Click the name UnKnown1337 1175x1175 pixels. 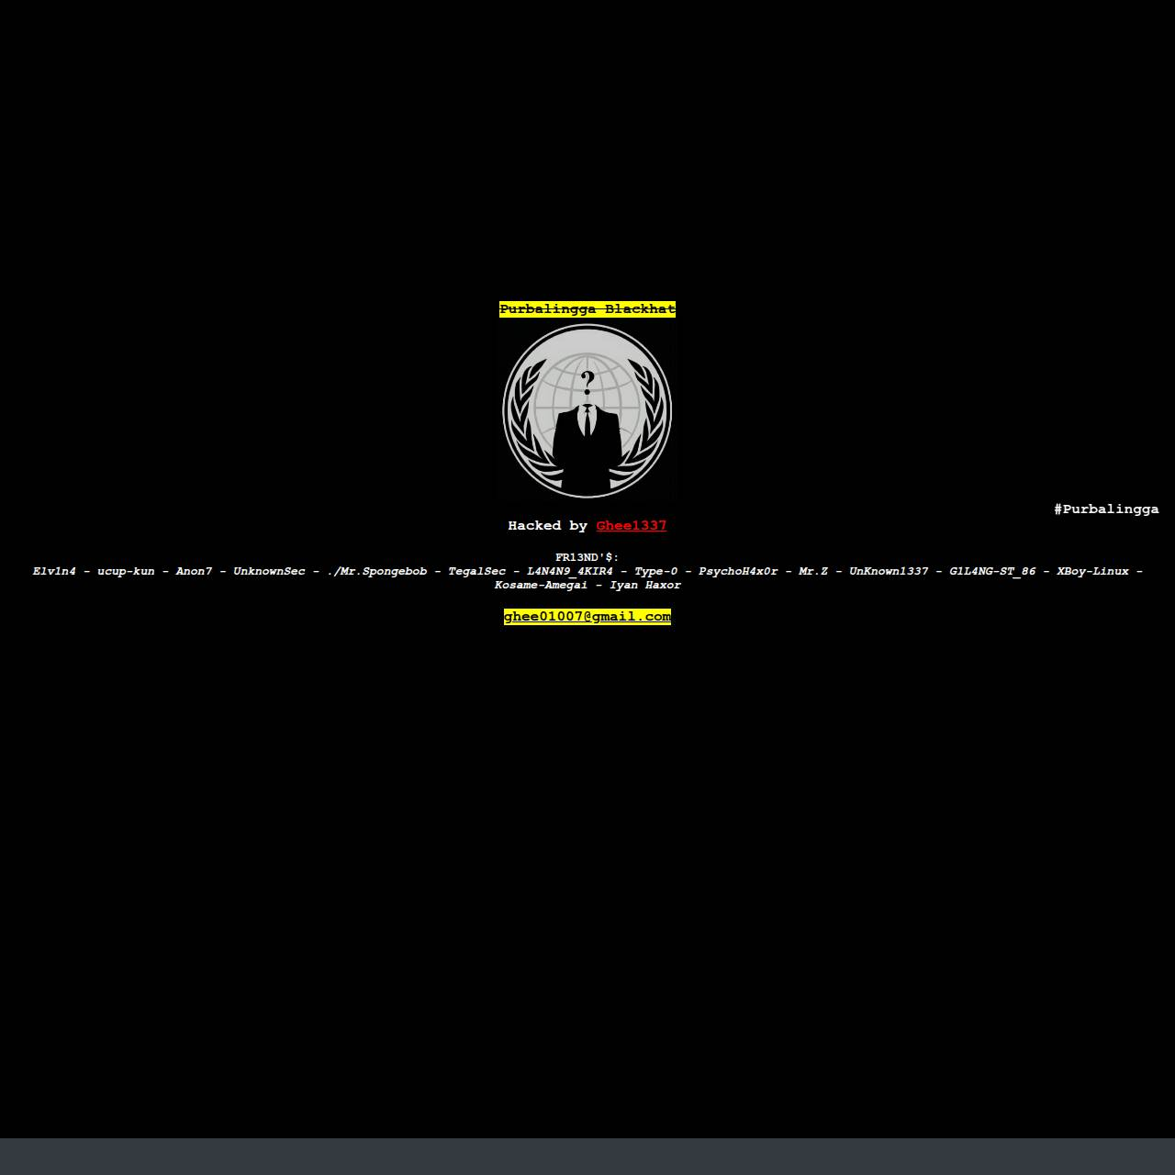click(x=889, y=571)
